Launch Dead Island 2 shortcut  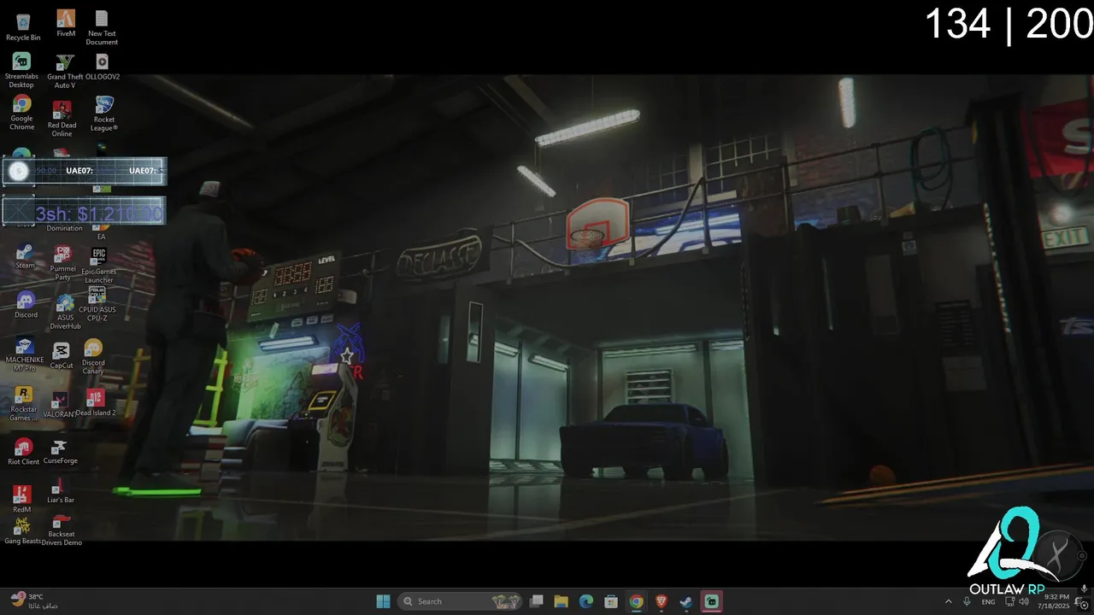[96, 402]
